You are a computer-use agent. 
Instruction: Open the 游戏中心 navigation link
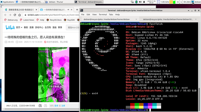(x=39, y=27)
